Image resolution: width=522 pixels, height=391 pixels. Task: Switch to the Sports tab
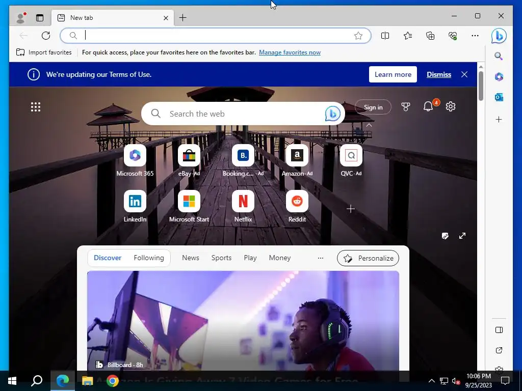pyautogui.click(x=221, y=258)
